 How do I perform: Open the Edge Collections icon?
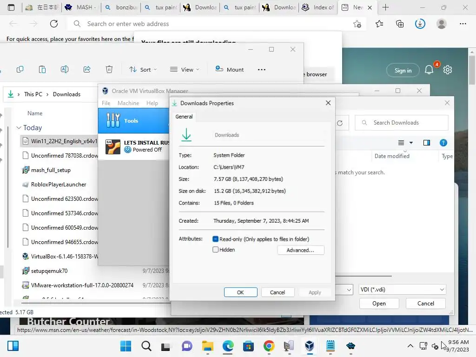pyautogui.click(x=400, y=24)
